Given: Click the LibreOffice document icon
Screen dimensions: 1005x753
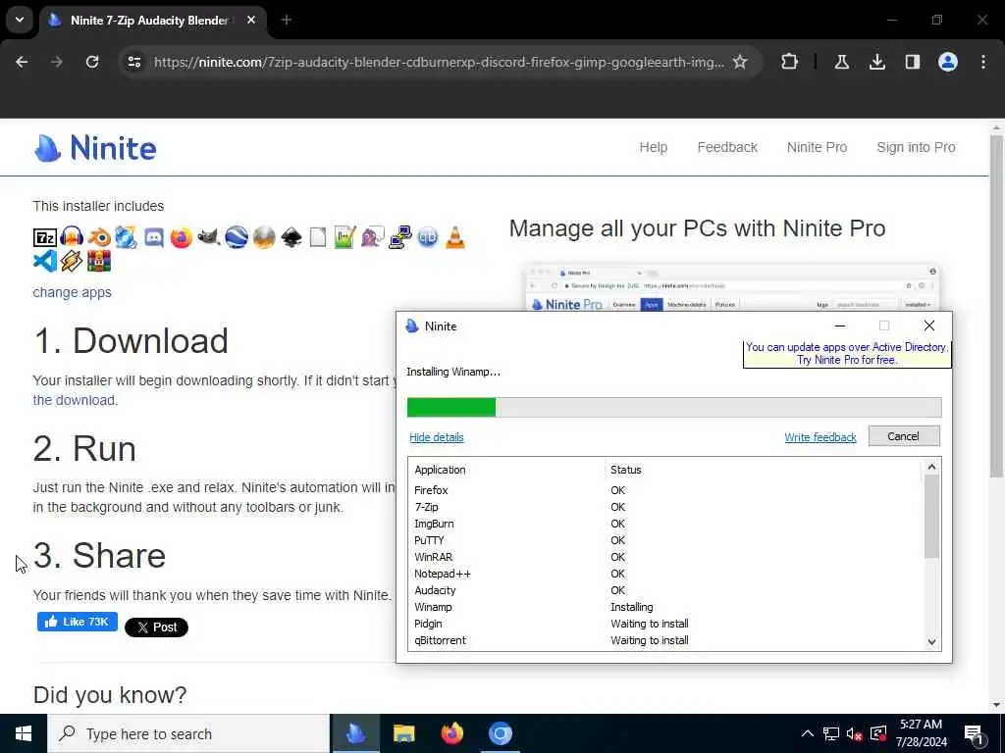Looking at the screenshot, I should [318, 237].
